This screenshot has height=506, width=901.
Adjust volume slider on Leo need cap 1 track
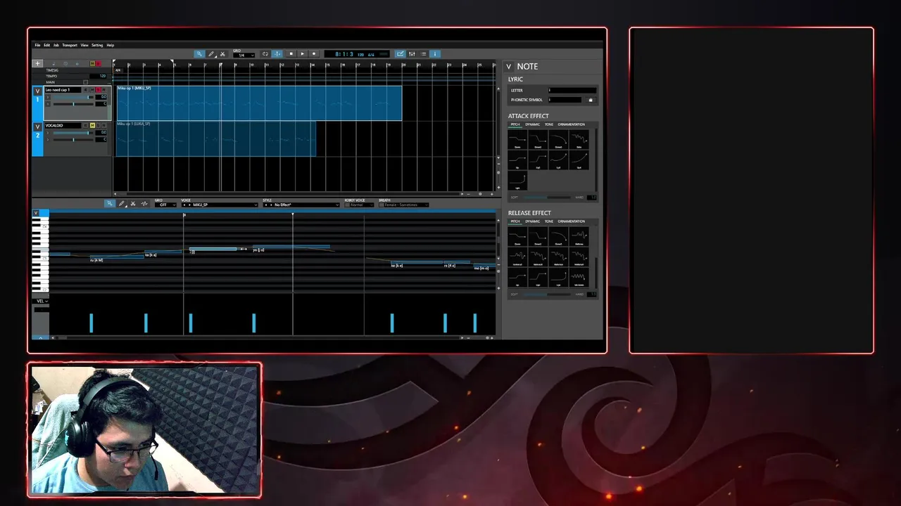coord(73,97)
